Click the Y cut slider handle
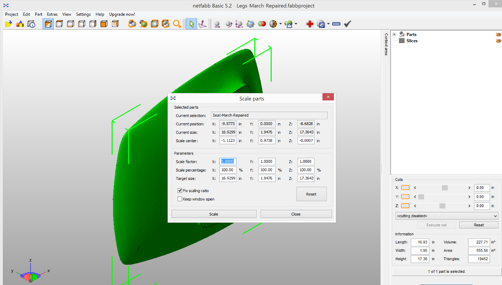Image resolution: width=502 pixels, height=285 pixels. [x=421, y=197]
